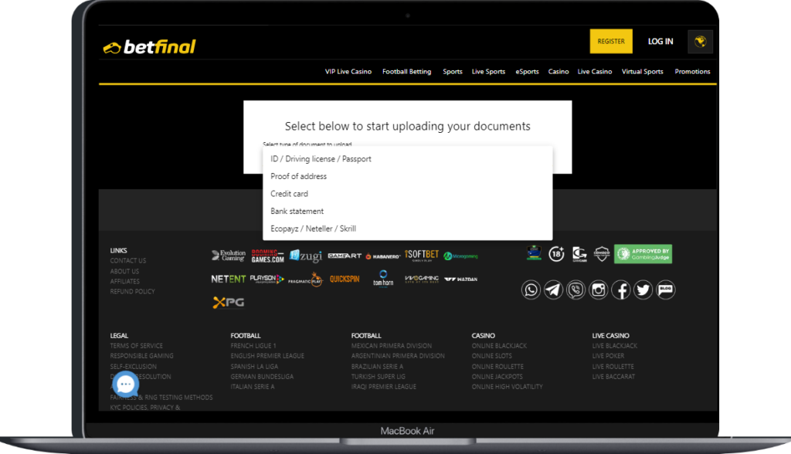Click the yellow REGISTER button

[611, 42]
